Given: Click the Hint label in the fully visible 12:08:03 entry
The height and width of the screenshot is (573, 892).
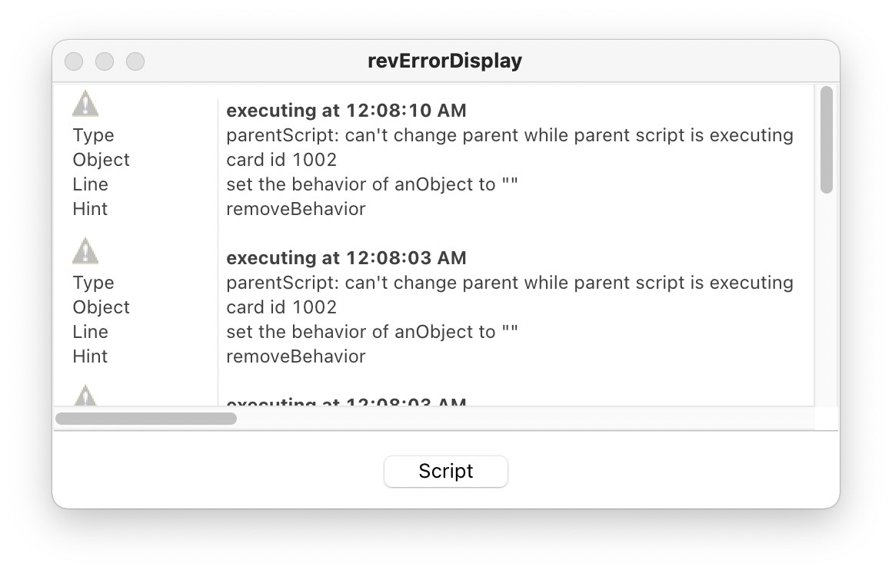Looking at the screenshot, I should click(90, 356).
